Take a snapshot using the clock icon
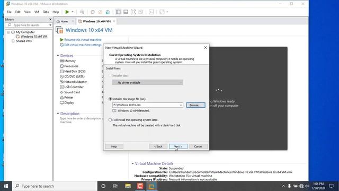The image size is (339, 191). [93, 12]
